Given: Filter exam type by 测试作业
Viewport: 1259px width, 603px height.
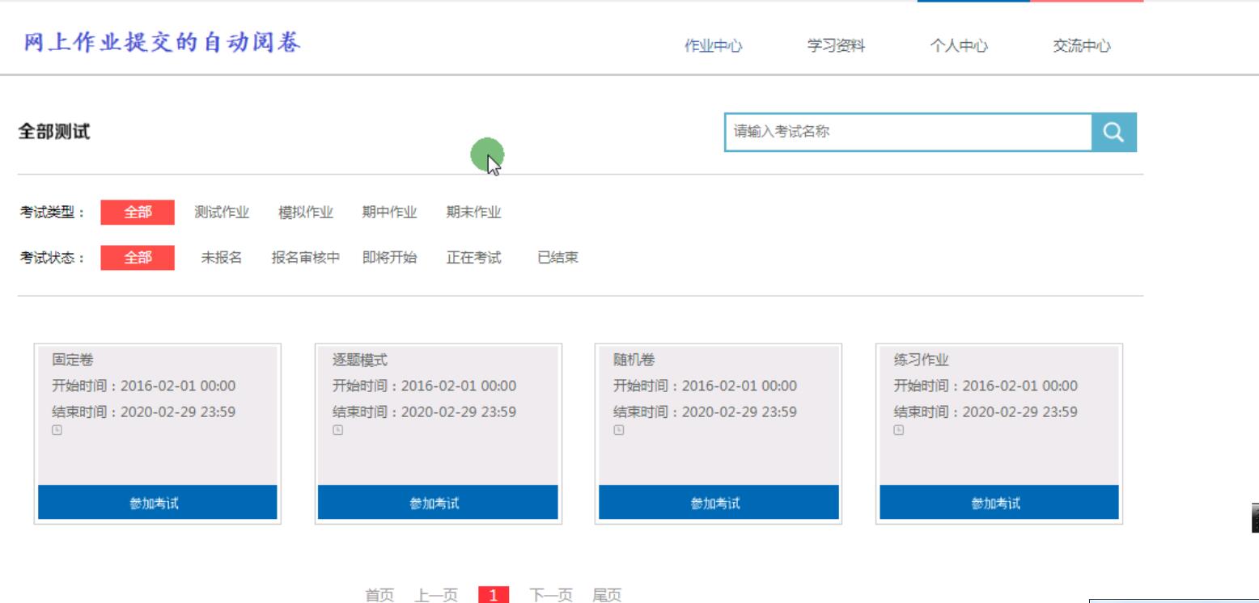Looking at the screenshot, I should [x=222, y=213].
